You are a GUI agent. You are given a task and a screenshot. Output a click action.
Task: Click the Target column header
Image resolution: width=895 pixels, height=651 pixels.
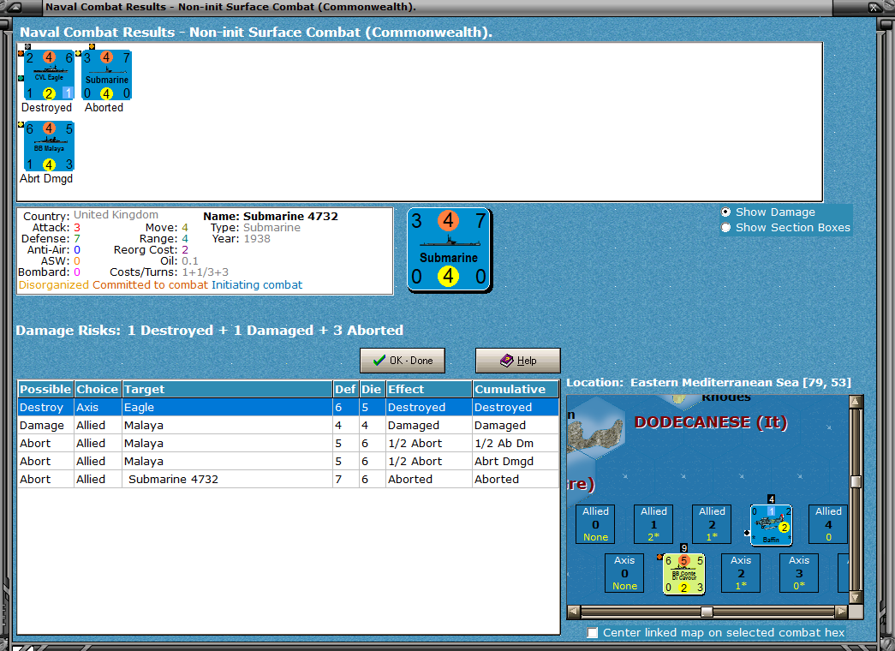point(227,389)
